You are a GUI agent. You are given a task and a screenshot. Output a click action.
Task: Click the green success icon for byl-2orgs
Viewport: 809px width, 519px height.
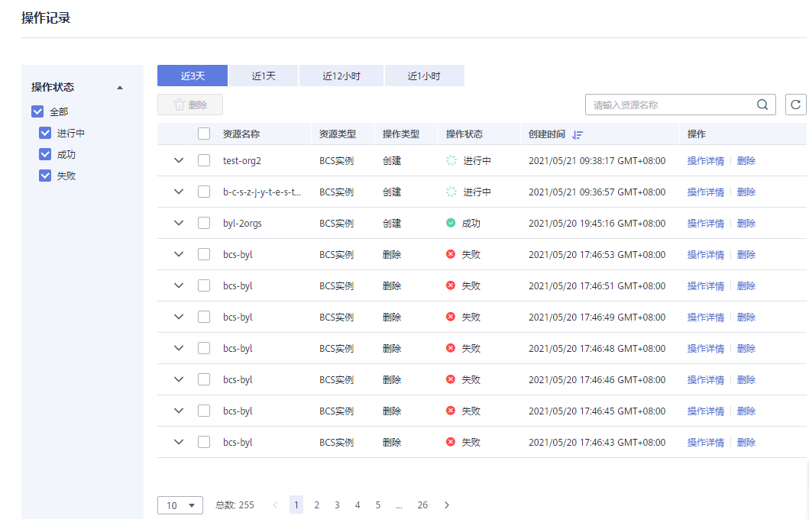(451, 223)
